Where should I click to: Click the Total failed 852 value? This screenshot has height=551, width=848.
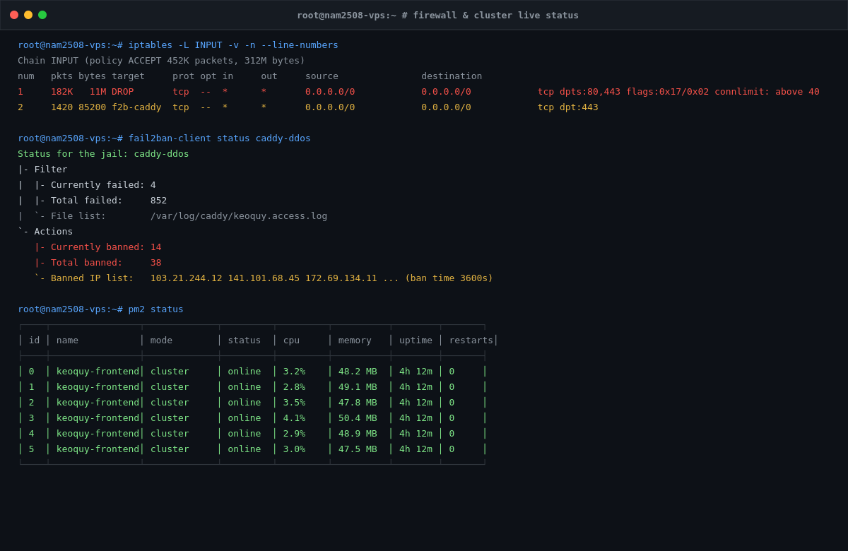click(x=158, y=201)
